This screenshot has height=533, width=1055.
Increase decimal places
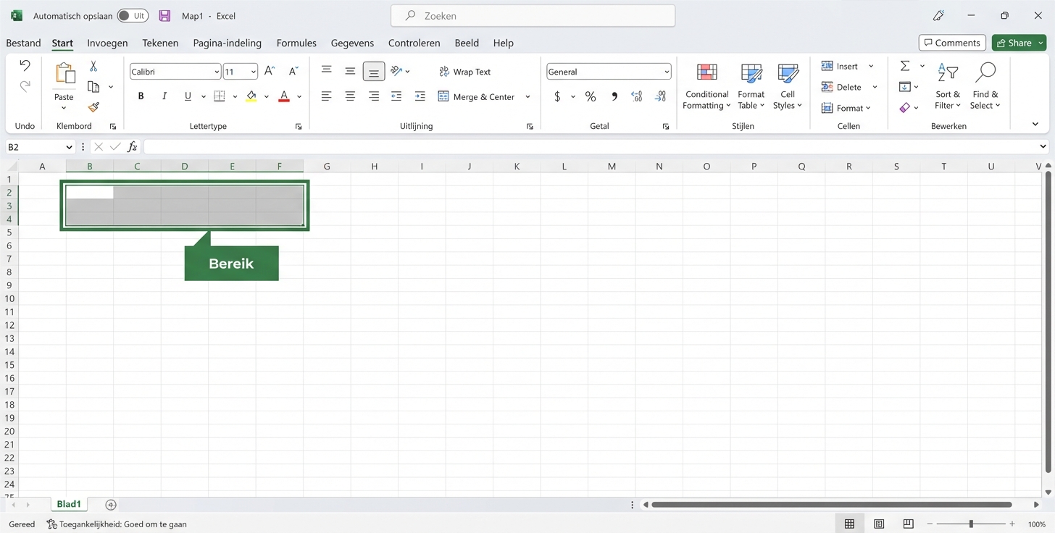point(636,96)
